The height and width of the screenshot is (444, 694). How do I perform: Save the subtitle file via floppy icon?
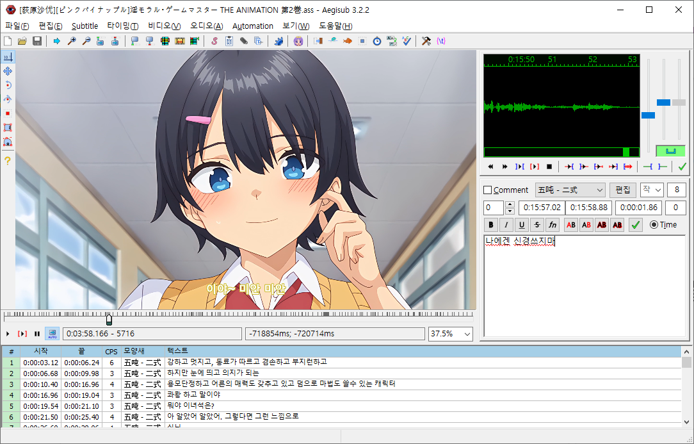tap(37, 41)
